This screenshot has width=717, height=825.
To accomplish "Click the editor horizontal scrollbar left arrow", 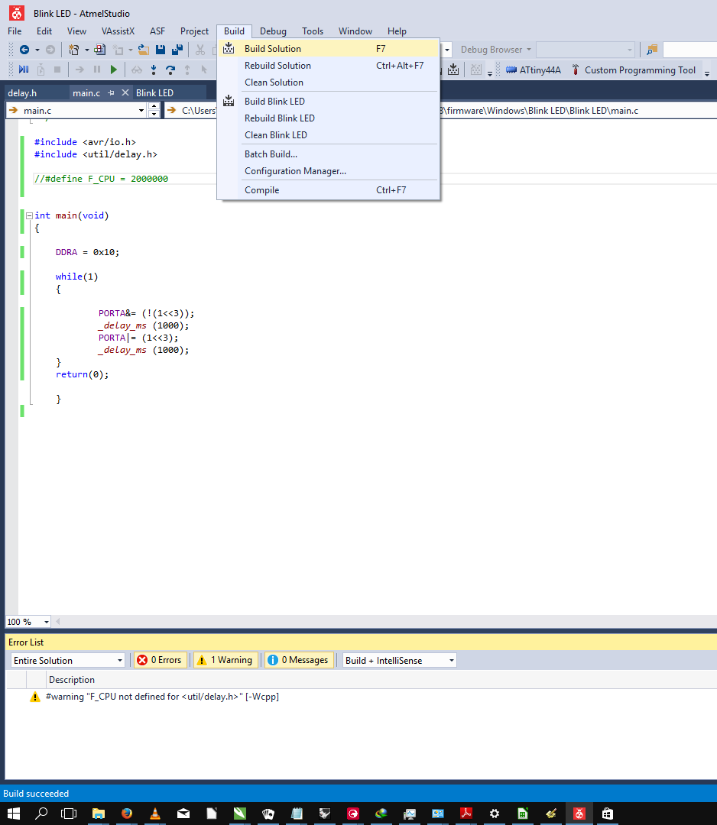I will click(x=58, y=621).
